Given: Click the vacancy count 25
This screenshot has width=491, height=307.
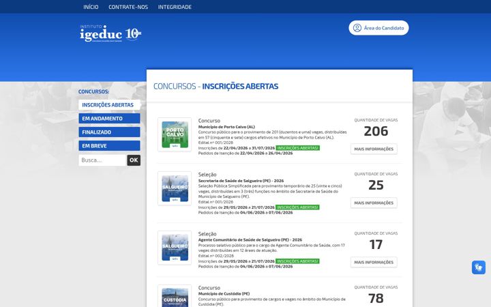Looking at the screenshot, I should [376, 185].
